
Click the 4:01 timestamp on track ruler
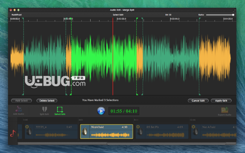81,120
